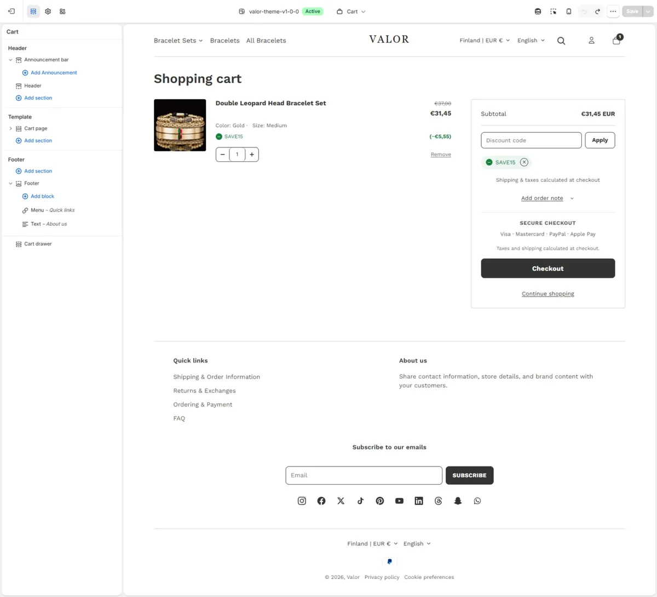Click the Continue shopping link
This screenshot has width=657, height=597.
tap(548, 294)
